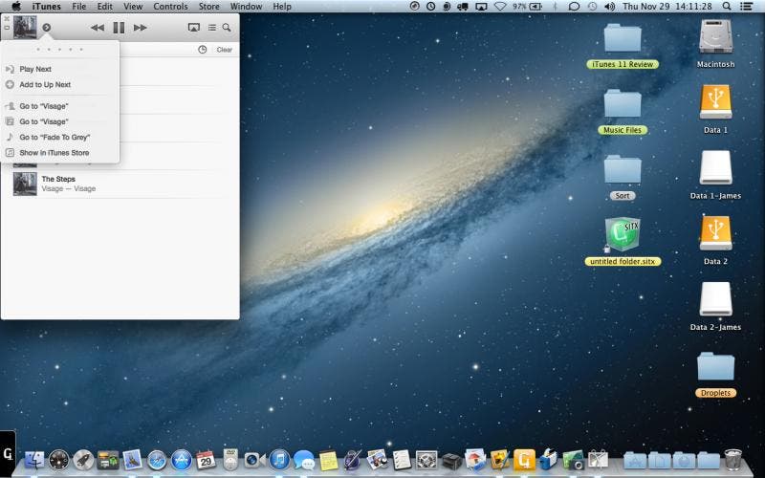Toggle the Up Next list icon

211,28
